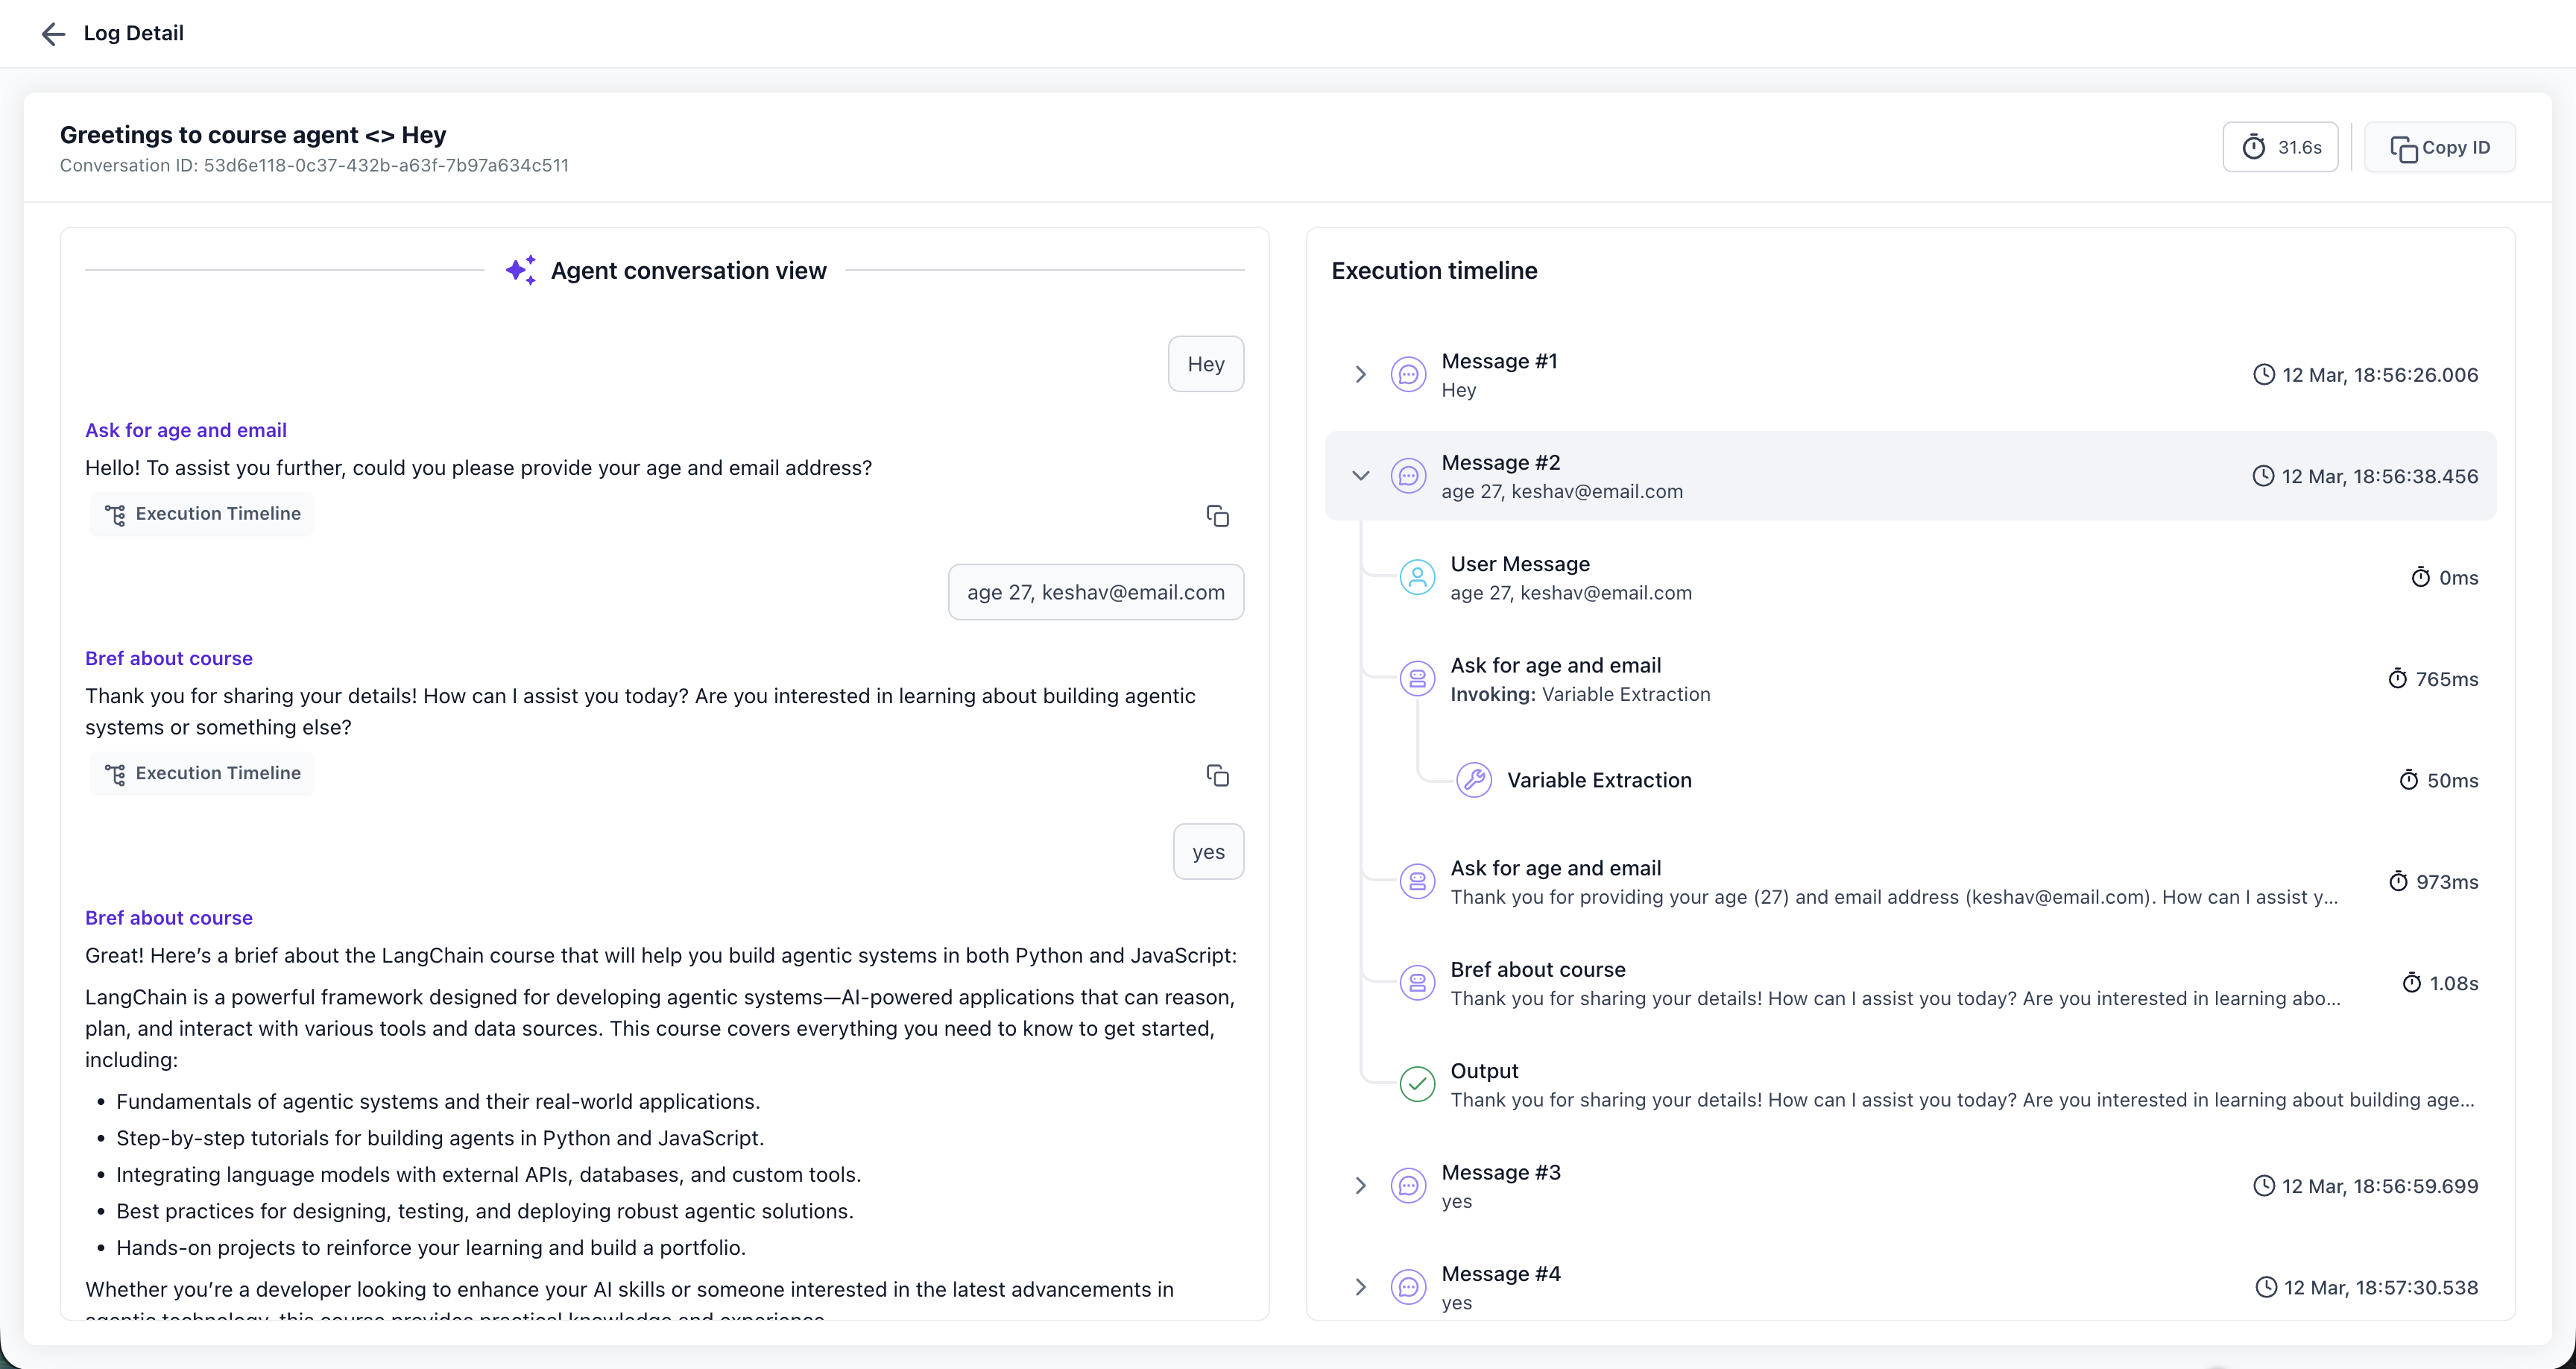The width and height of the screenshot is (2576, 1369).
Task: Open Execution Timeline under 'Thank you for sharing' reply
Action: point(202,772)
